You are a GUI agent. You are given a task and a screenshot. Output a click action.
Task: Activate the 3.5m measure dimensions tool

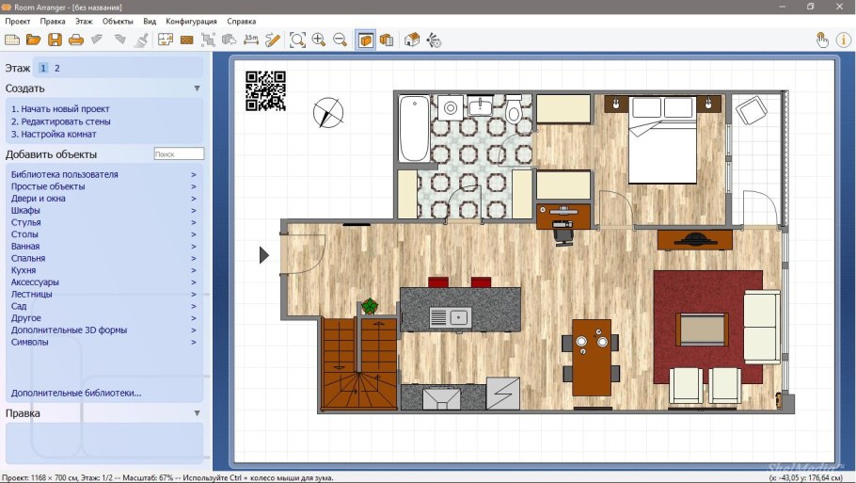point(251,40)
